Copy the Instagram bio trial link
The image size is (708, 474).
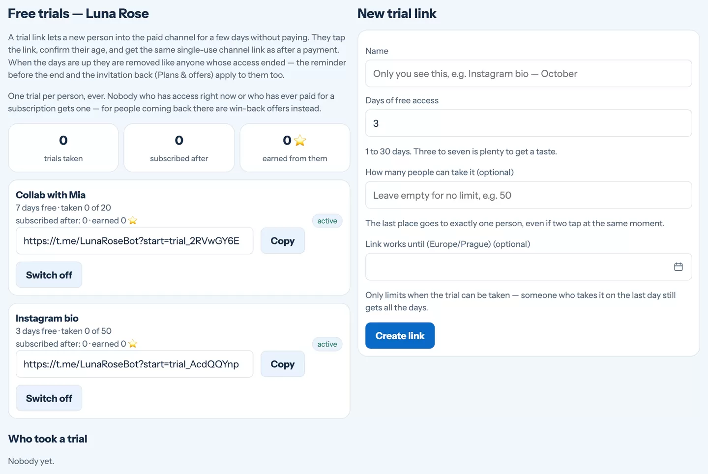pos(283,364)
